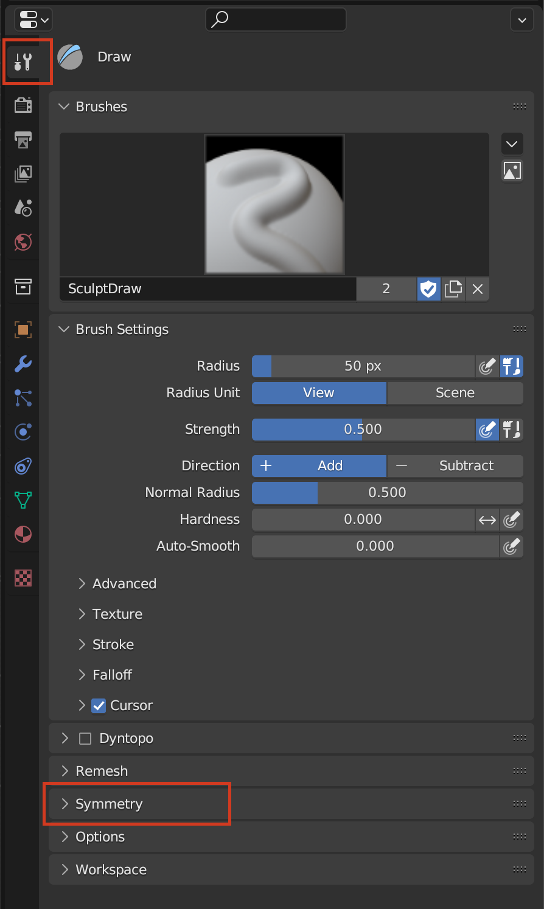
Task: Switch brush Radius Unit to Scene
Action: 455,393
